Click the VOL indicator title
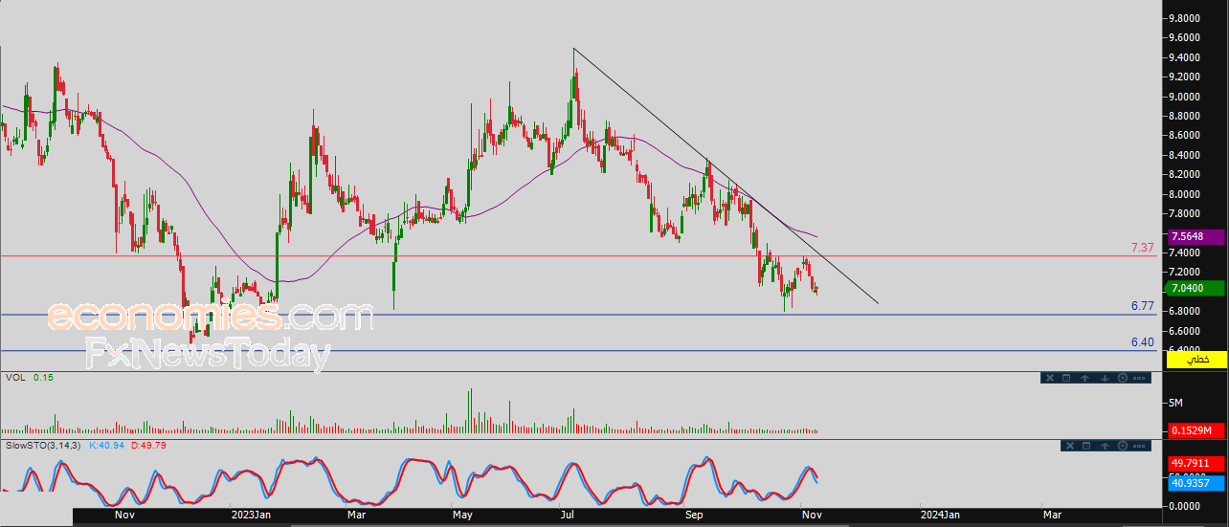Screen dimensions: 1229x527 point(15,378)
